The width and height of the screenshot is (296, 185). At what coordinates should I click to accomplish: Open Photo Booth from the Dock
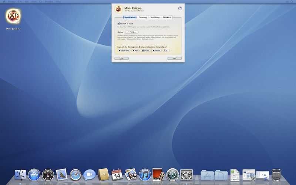coord(159,174)
